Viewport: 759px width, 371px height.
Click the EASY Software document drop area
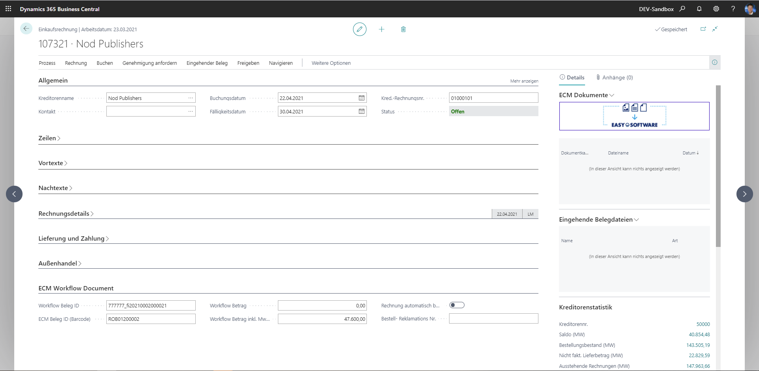pos(634,116)
